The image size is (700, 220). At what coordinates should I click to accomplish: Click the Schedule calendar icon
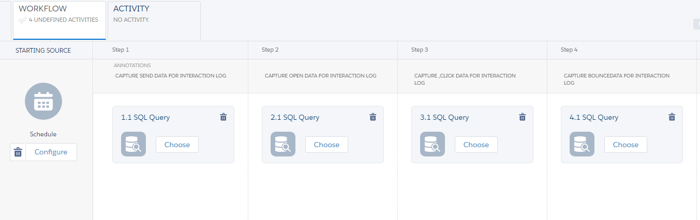coord(43,101)
